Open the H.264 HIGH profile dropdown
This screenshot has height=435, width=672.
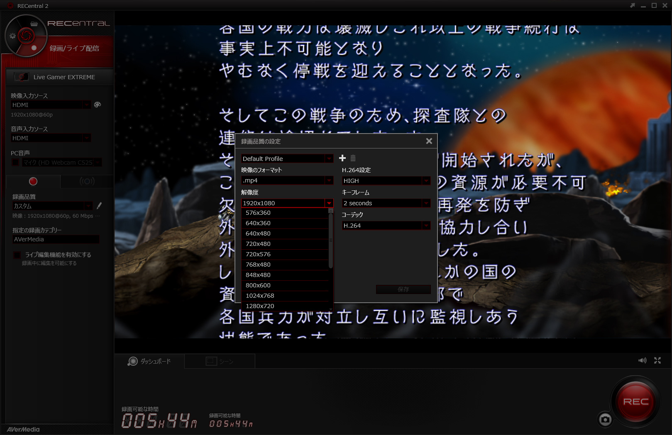(x=386, y=181)
